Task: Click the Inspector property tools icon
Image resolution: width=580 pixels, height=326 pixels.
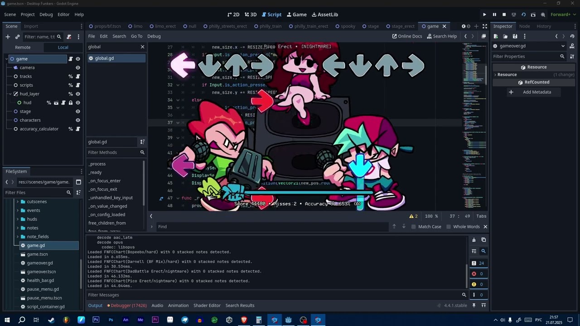Action: pos(572,57)
